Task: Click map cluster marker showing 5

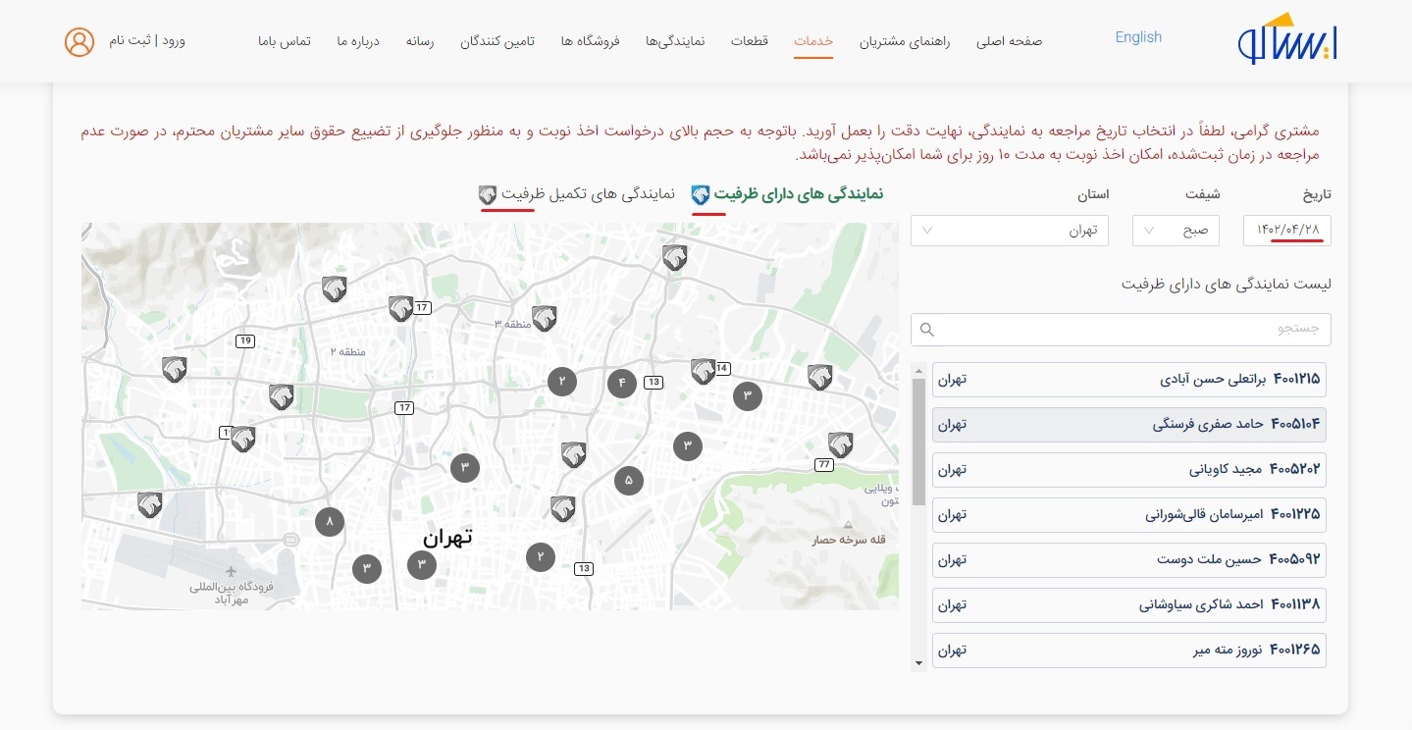Action: pos(628,481)
